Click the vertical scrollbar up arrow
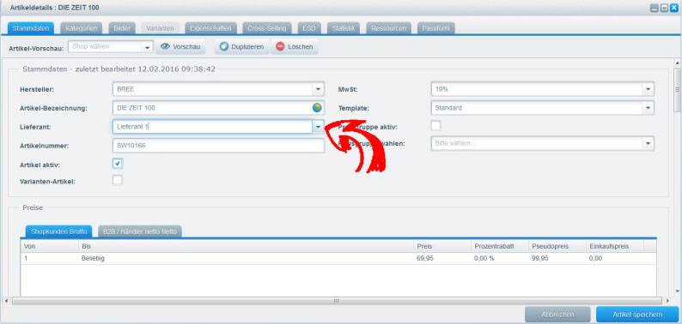This screenshot has width=682, height=324. [676, 64]
